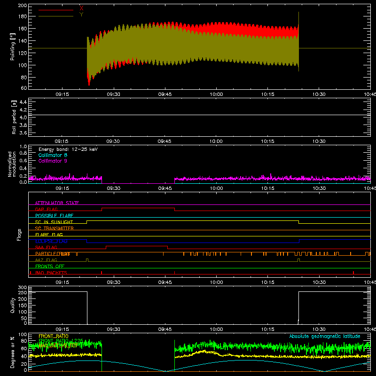Click 09:45 tick under the Quality plot
This screenshot has height=376, width=376.
[x=165, y=329]
